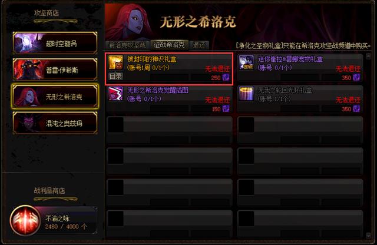Click the scrollbar down arrow in item list
The height and width of the screenshot is (245, 377).
[368, 236]
